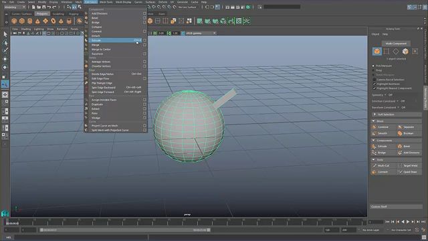428x241 pixels.
Task: Click the Undo arrow icon
Action: point(49,7)
